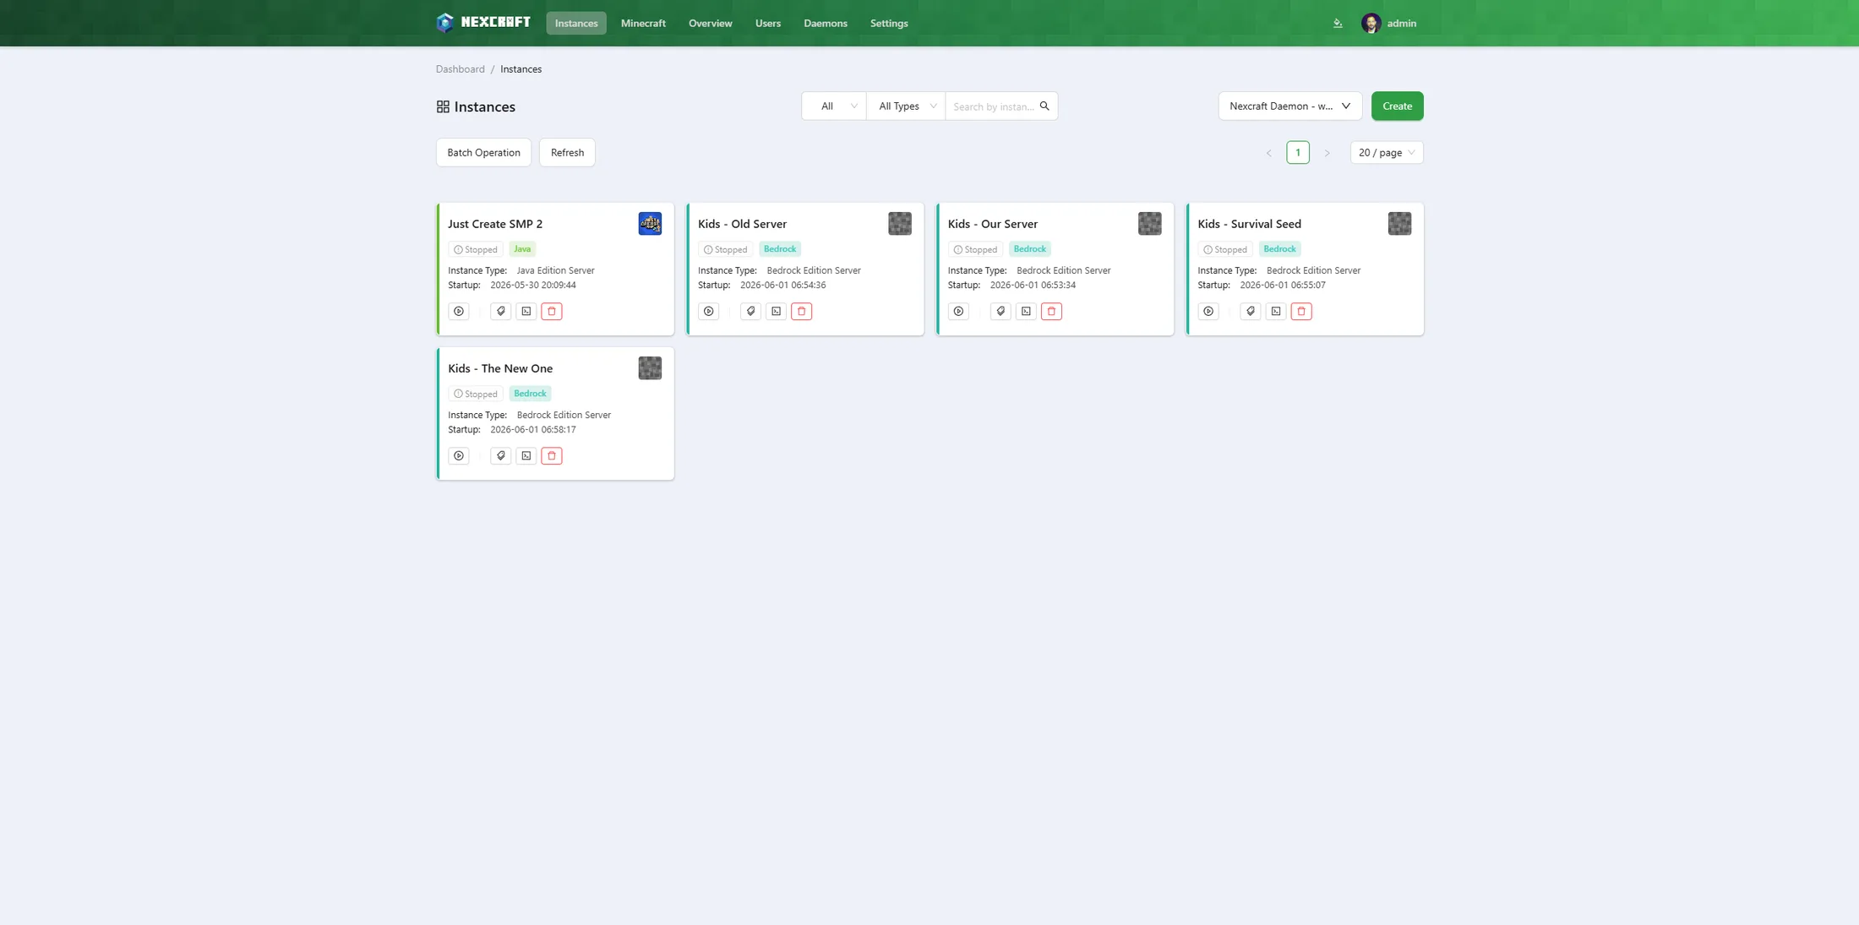
Task: Open the Overview nav tab
Action: pos(711,23)
